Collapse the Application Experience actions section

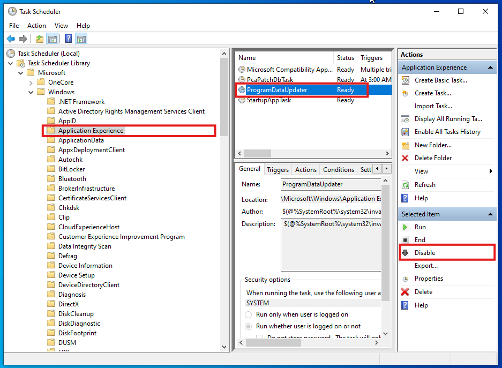[x=490, y=67]
